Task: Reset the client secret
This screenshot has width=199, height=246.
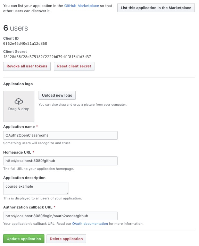Action: (x=74, y=66)
